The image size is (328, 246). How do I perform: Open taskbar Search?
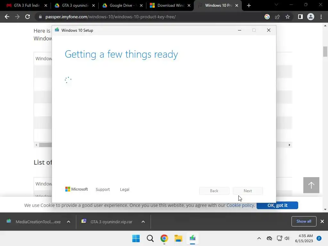coord(150,238)
